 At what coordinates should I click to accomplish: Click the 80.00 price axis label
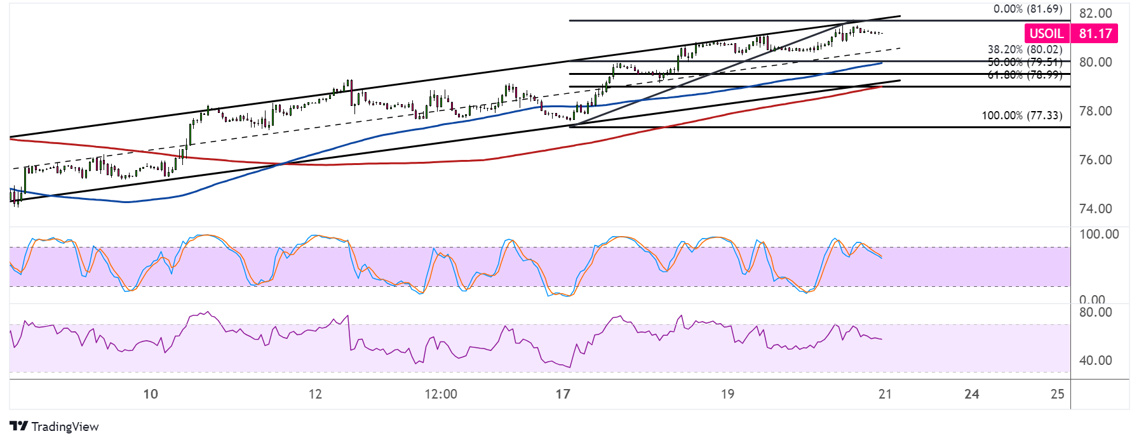pos(1096,62)
